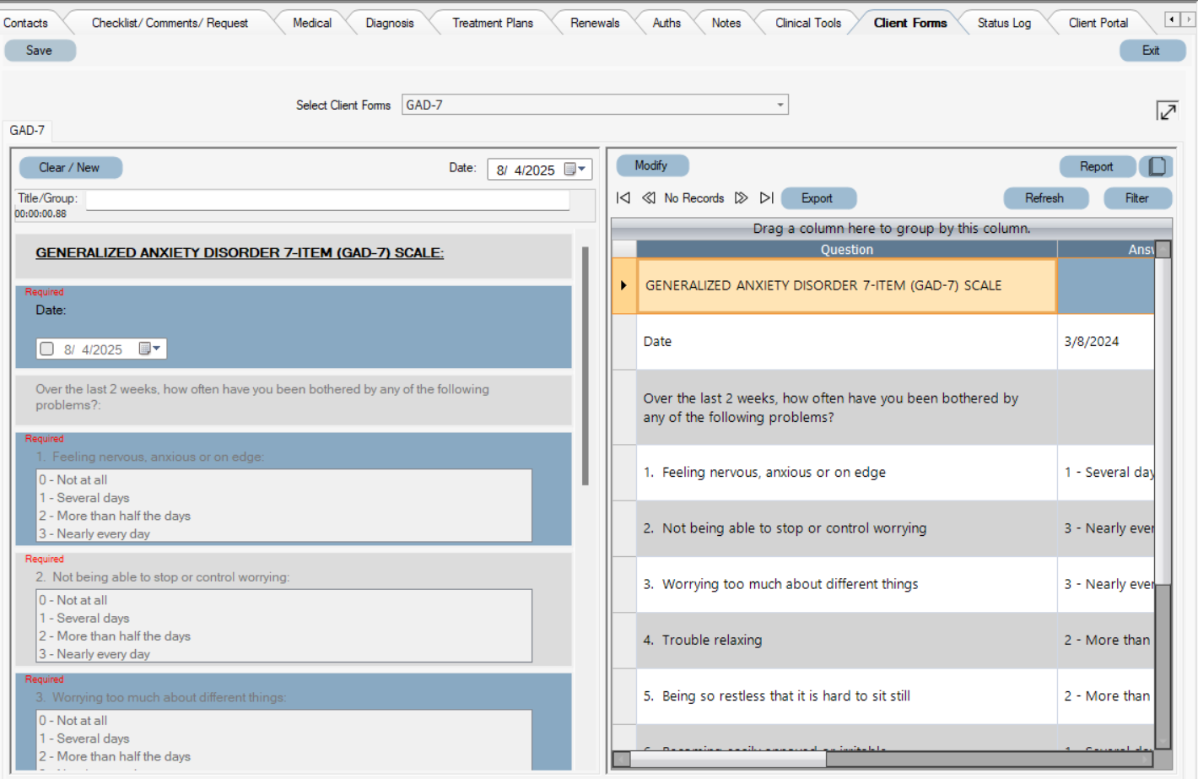Jump to the last record with the end icon

767,197
